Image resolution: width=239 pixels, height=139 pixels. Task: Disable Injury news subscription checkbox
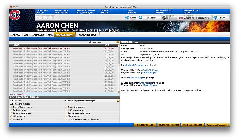[11, 119]
